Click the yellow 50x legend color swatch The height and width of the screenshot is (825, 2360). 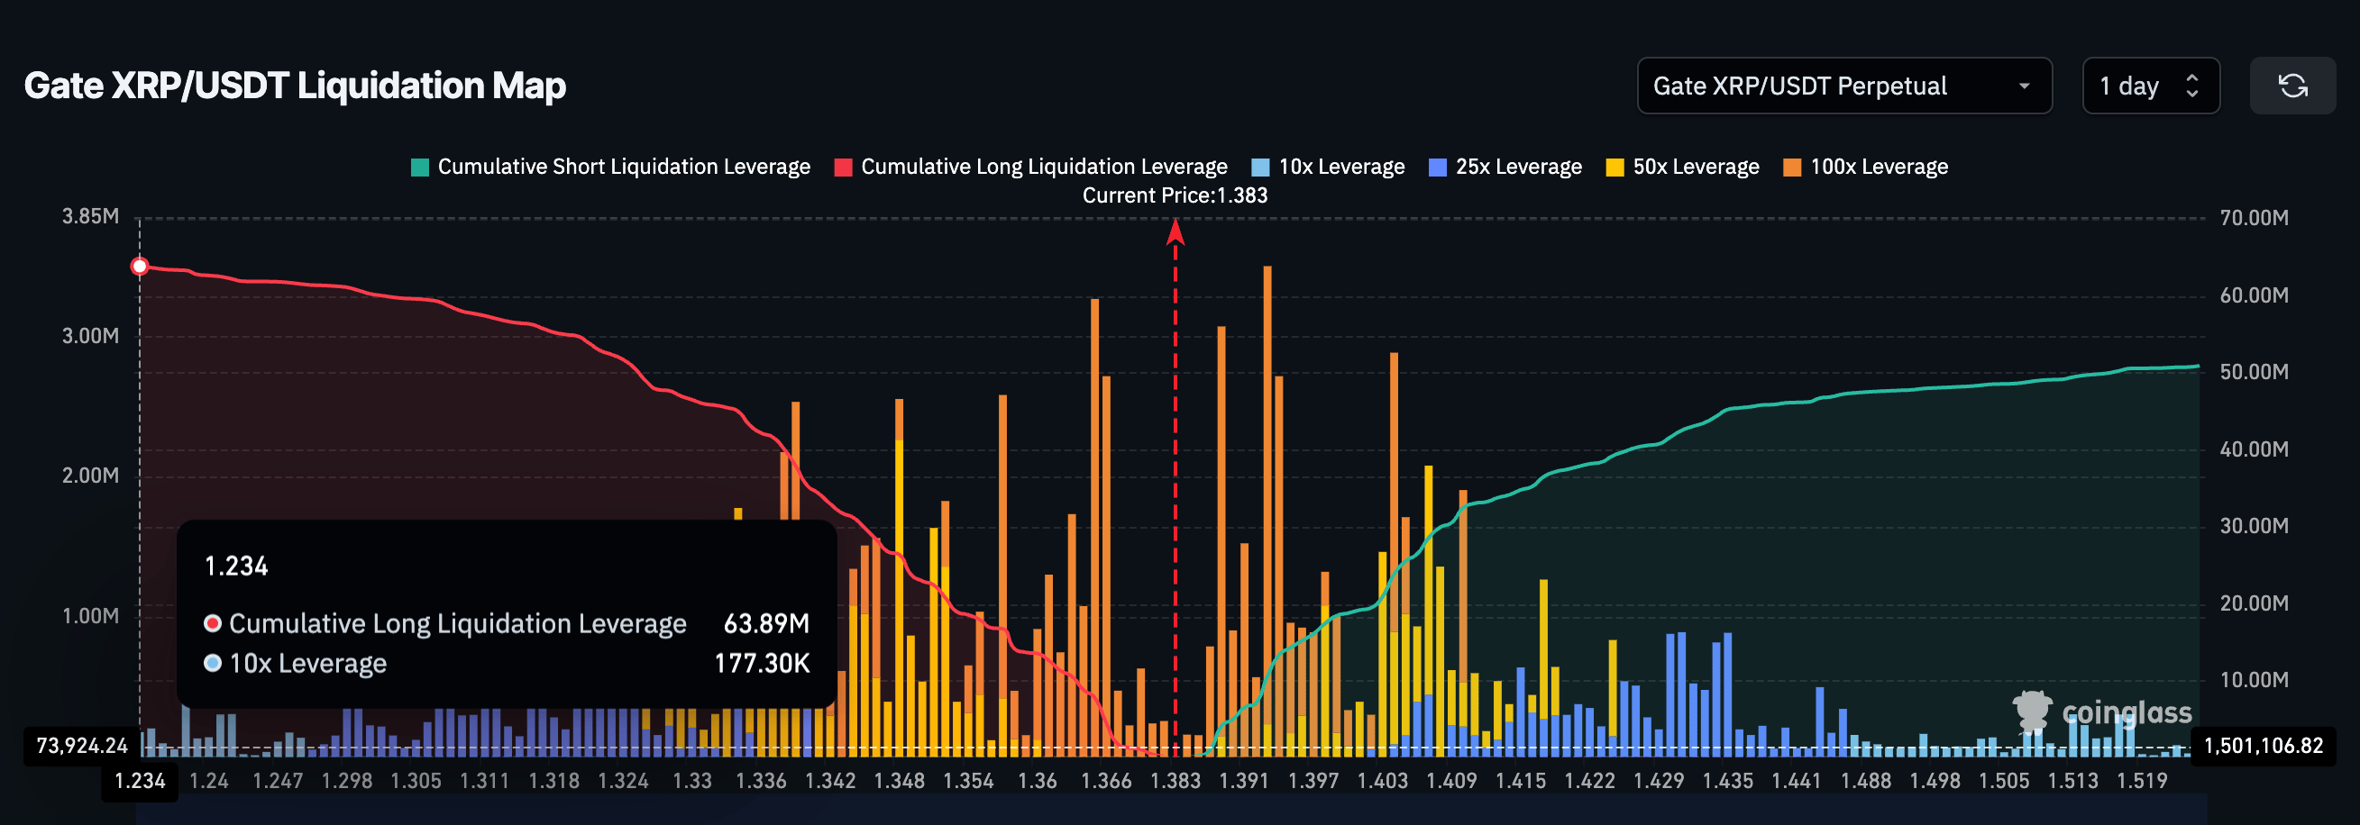click(1615, 168)
